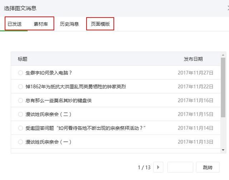Screen dimensions: 229x180
Task: Click the scrollbar down arrow
Action: [223, 150]
